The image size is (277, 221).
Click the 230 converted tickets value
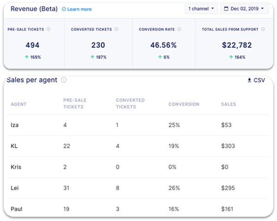[x=98, y=45]
